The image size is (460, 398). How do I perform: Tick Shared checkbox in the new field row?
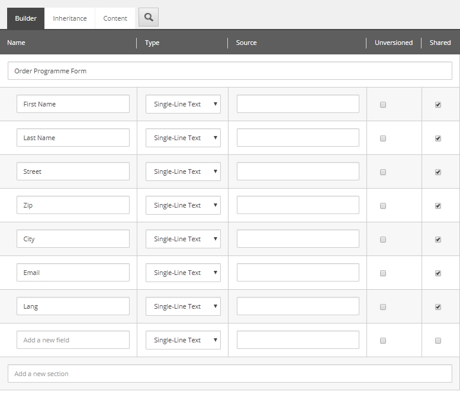coord(438,341)
